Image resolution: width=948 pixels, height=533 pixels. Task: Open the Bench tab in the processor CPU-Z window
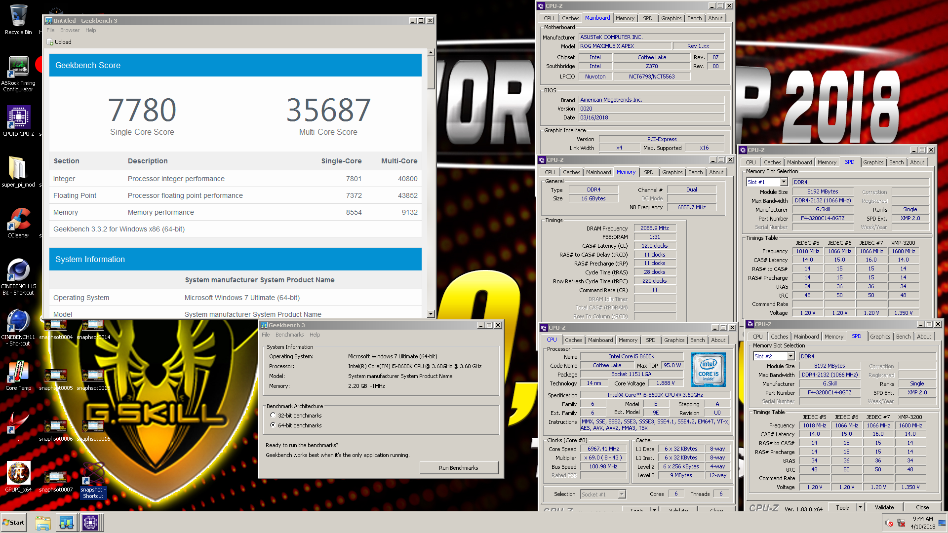[698, 340]
